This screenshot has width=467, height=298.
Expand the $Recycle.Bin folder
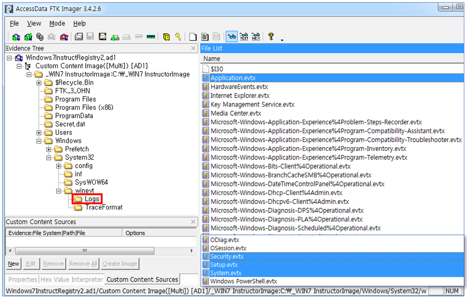coord(39,83)
